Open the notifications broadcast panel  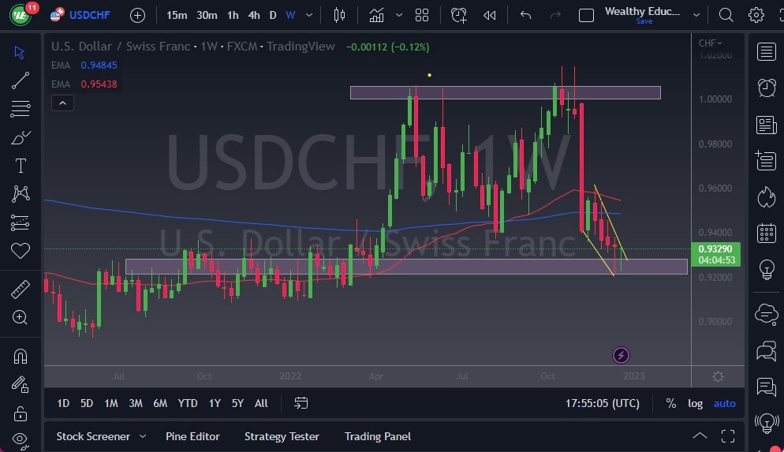(766, 424)
